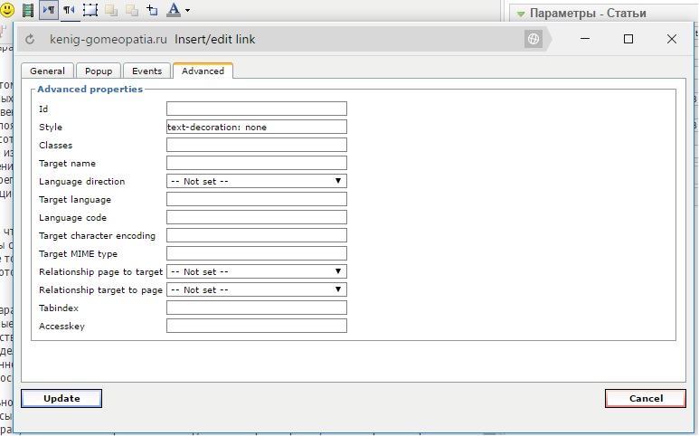
Task: Focus the Classes input field
Action: click(256, 145)
